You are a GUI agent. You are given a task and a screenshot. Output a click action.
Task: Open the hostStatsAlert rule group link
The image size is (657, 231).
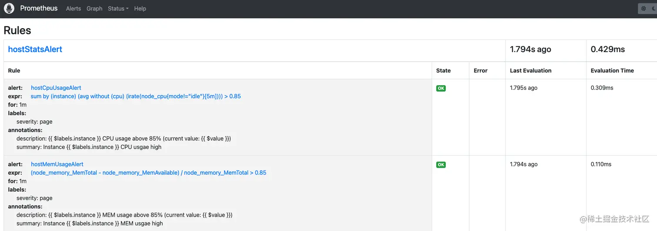(35, 49)
